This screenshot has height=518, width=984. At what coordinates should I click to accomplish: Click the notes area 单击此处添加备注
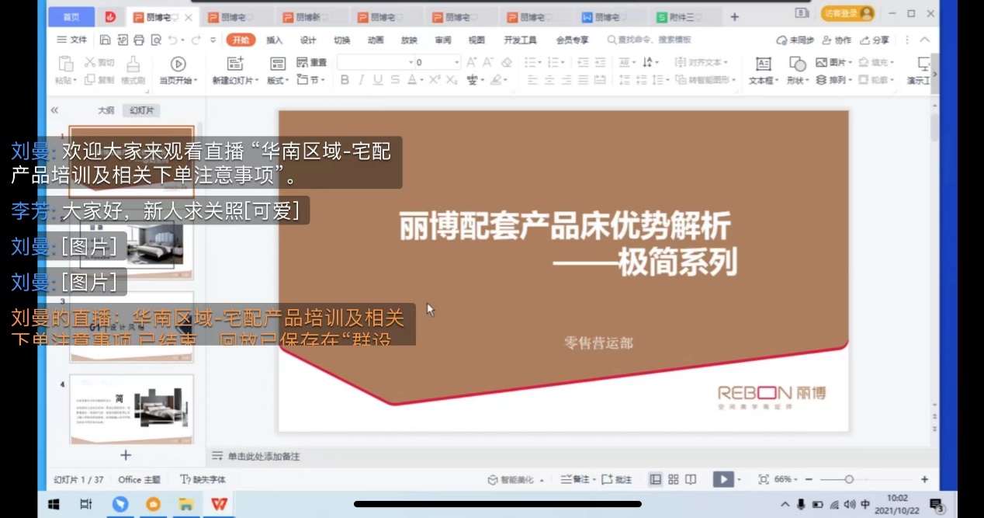[x=263, y=457]
